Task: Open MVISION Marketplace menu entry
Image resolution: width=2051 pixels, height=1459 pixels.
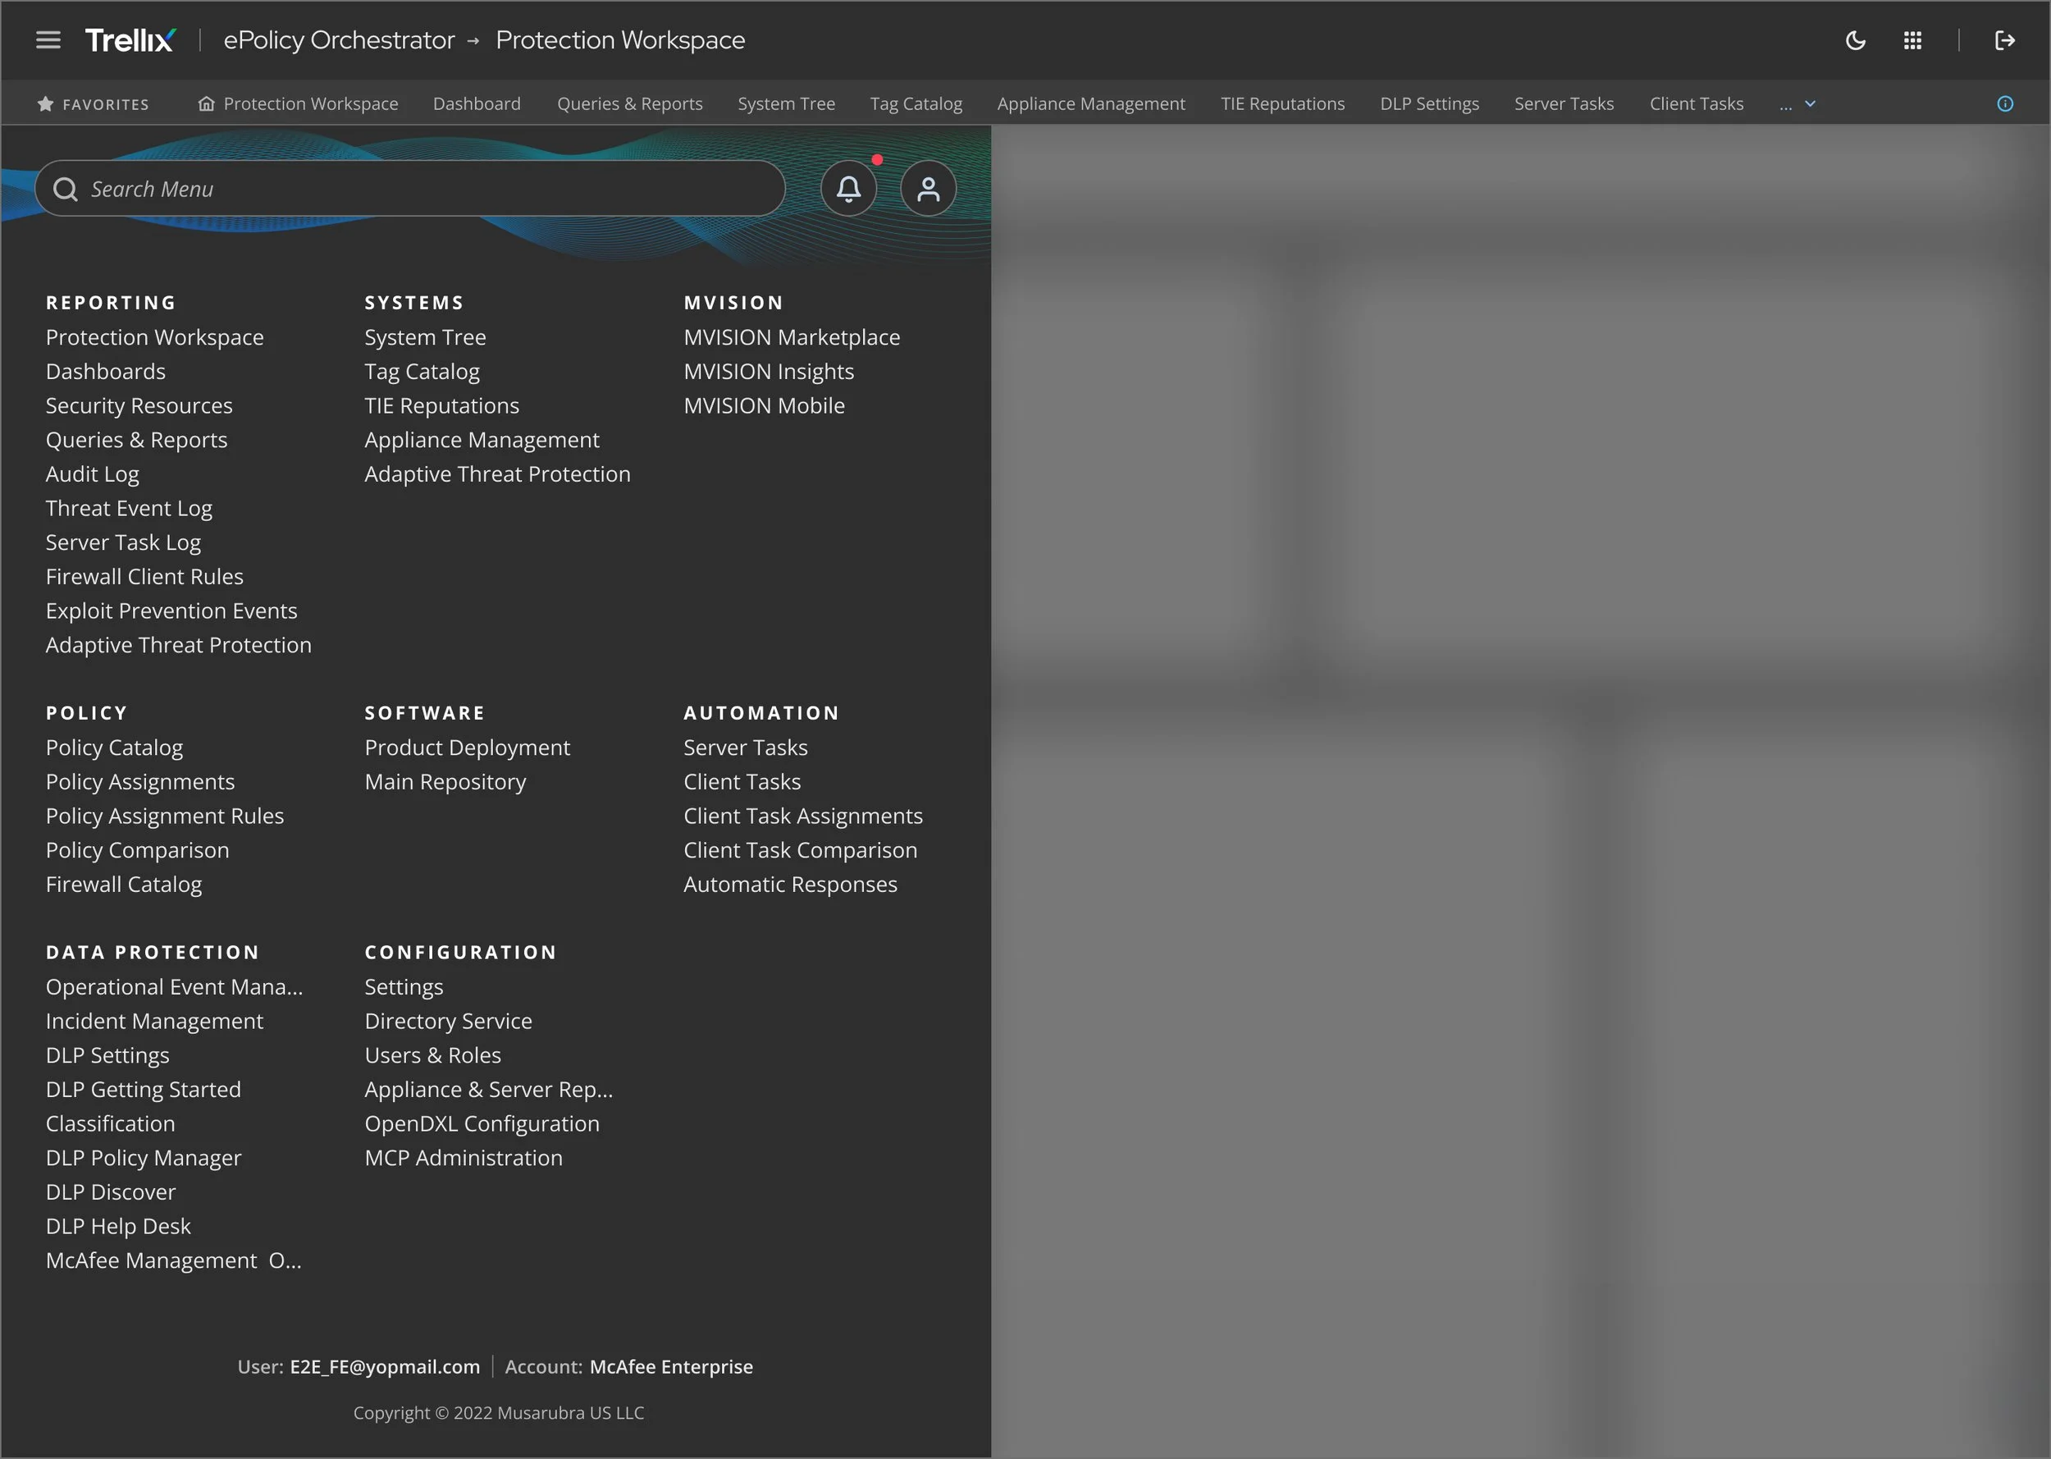Action: coord(791,338)
